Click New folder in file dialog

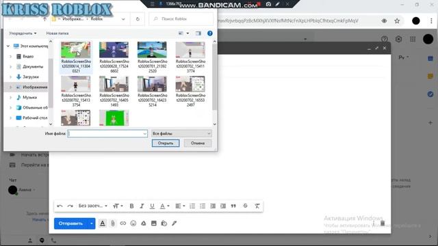(x=57, y=33)
